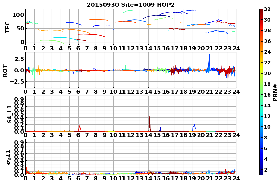280x184 pixels.
Task: Click hour 12 tick label under the TEC panel
Action: point(131,48)
